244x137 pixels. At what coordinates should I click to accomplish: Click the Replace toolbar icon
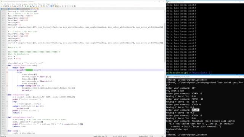(x=33, y=6)
